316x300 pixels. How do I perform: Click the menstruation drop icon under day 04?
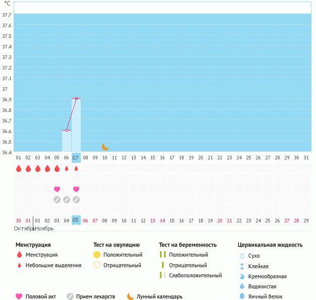click(47, 168)
